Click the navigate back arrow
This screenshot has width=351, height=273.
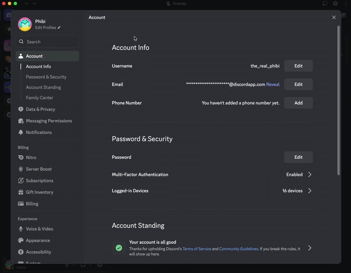click(x=27, y=4)
